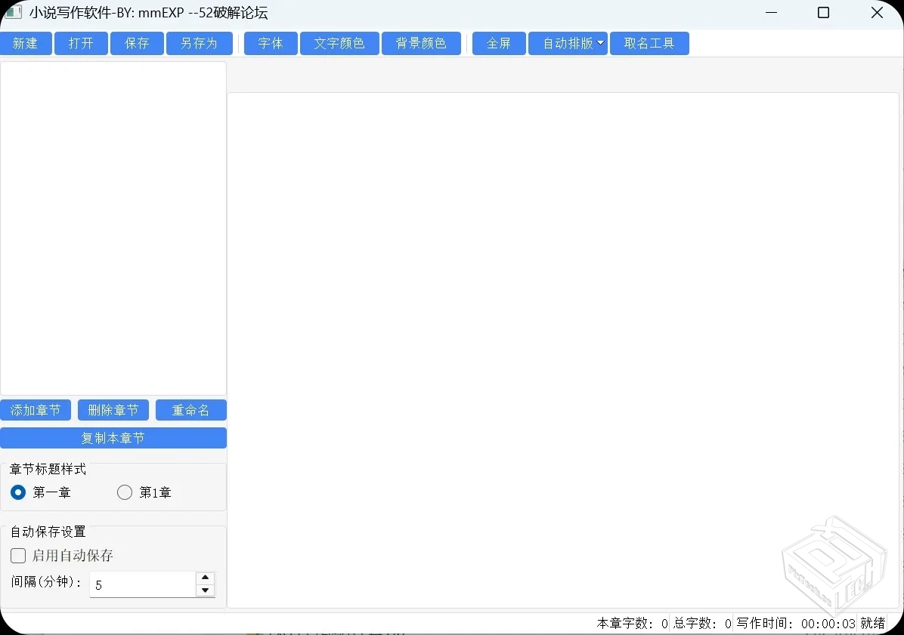Open the 字体 font settings
904x635 pixels.
click(x=270, y=43)
